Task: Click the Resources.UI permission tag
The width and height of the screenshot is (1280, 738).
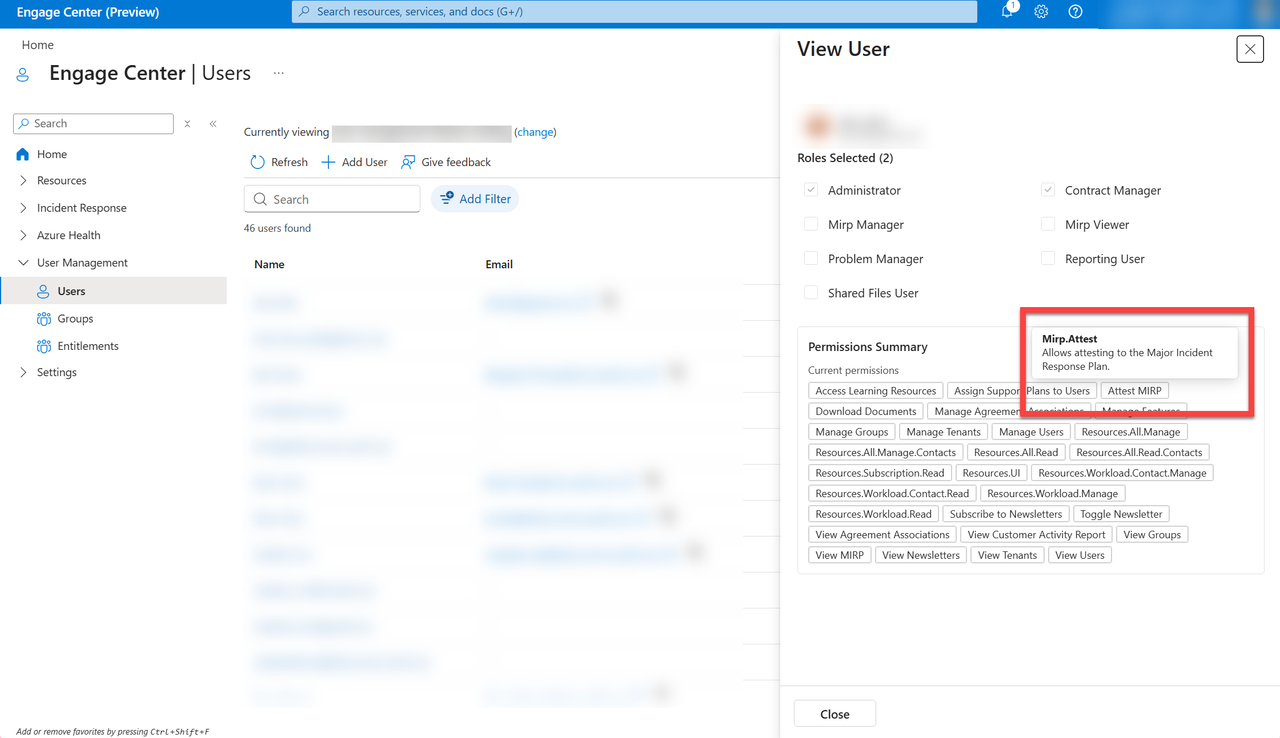Action: click(991, 473)
